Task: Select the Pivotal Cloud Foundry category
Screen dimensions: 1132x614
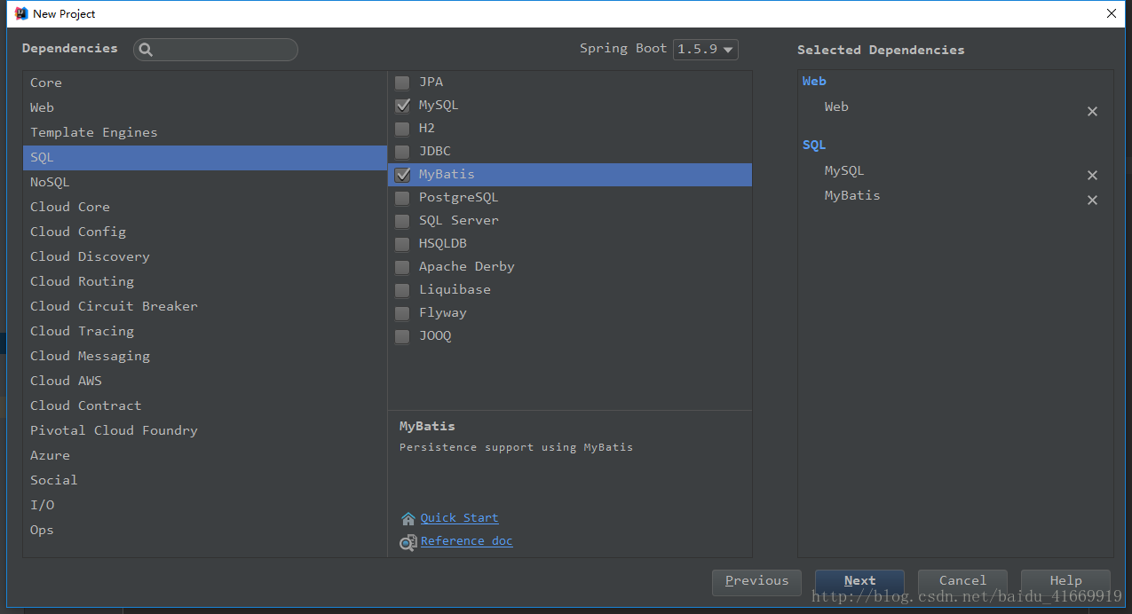Action: pyautogui.click(x=205, y=430)
